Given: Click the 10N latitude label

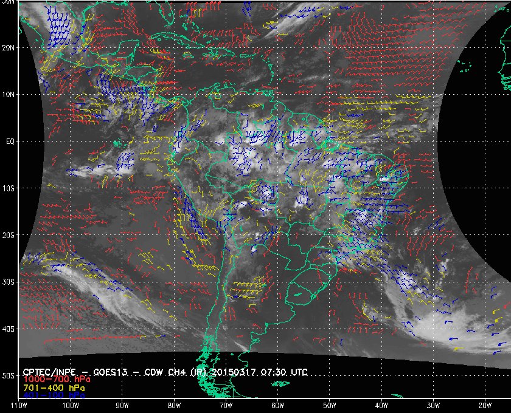Looking at the screenshot, I should [9, 94].
